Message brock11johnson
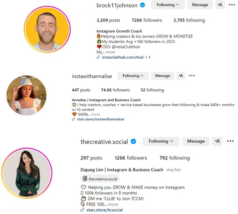 [200, 5]
